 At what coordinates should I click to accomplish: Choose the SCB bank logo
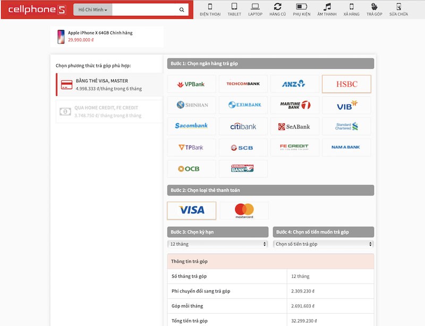(x=243, y=148)
